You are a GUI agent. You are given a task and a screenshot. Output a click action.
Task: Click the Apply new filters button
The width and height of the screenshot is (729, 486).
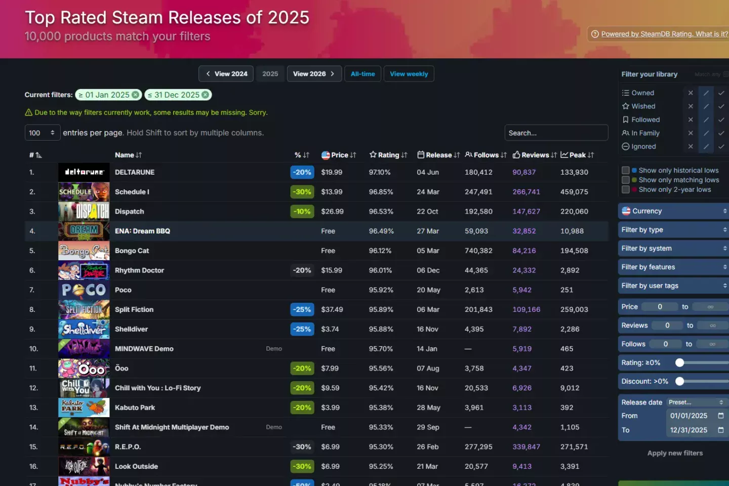click(x=675, y=453)
